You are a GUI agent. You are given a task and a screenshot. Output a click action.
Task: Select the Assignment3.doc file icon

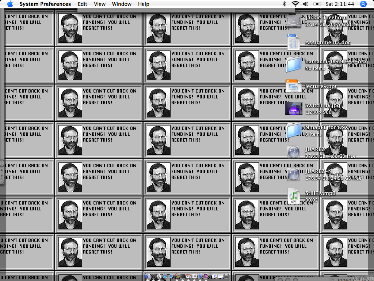[294, 42]
